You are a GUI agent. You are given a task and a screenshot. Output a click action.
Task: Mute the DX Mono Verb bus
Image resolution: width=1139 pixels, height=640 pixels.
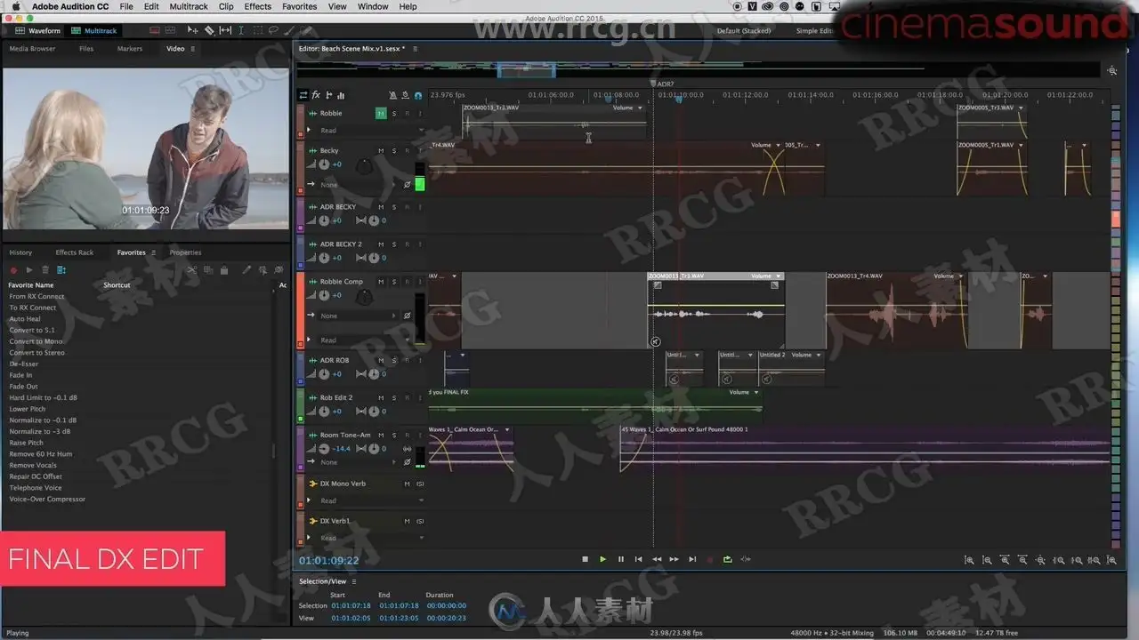coord(407,484)
